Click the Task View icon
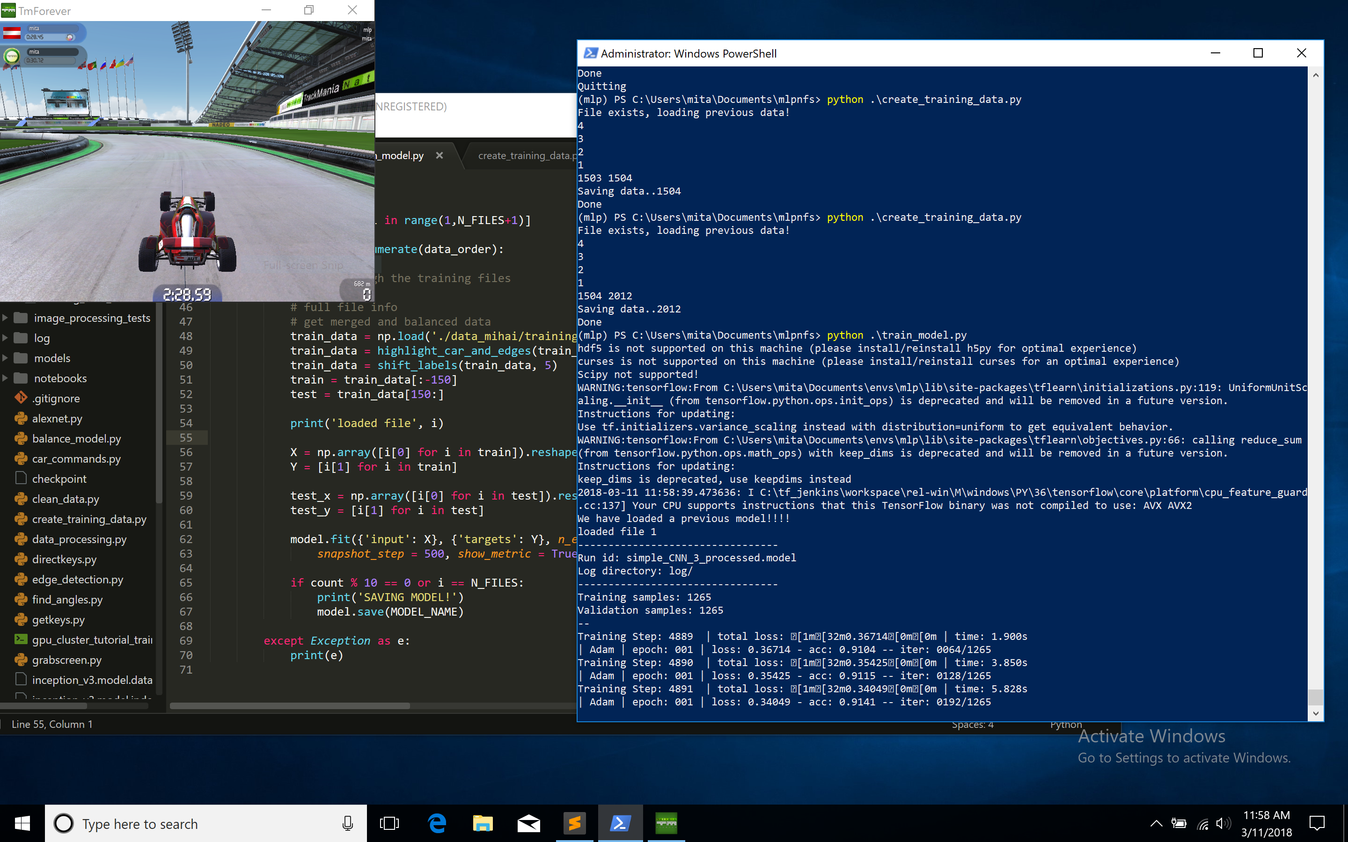The width and height of the screenshot is (1348, 842). point(389,823)
